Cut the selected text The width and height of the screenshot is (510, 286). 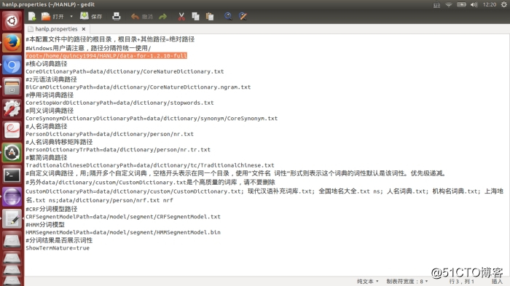[181, 16]
